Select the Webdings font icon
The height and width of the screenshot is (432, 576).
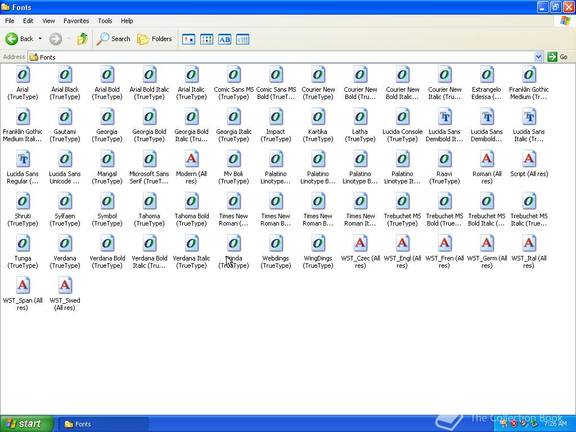pos(276,244)
